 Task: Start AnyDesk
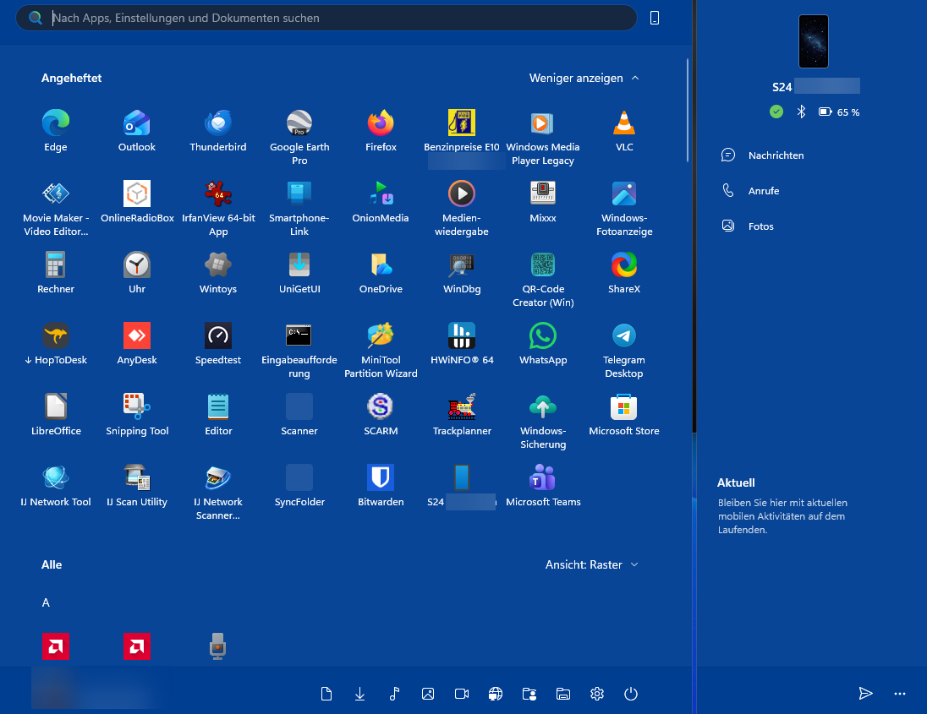click(x=136, y=344)
